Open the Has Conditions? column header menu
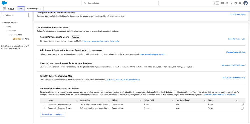The height and width of the screenshot is (124, 250). point(204,100)
